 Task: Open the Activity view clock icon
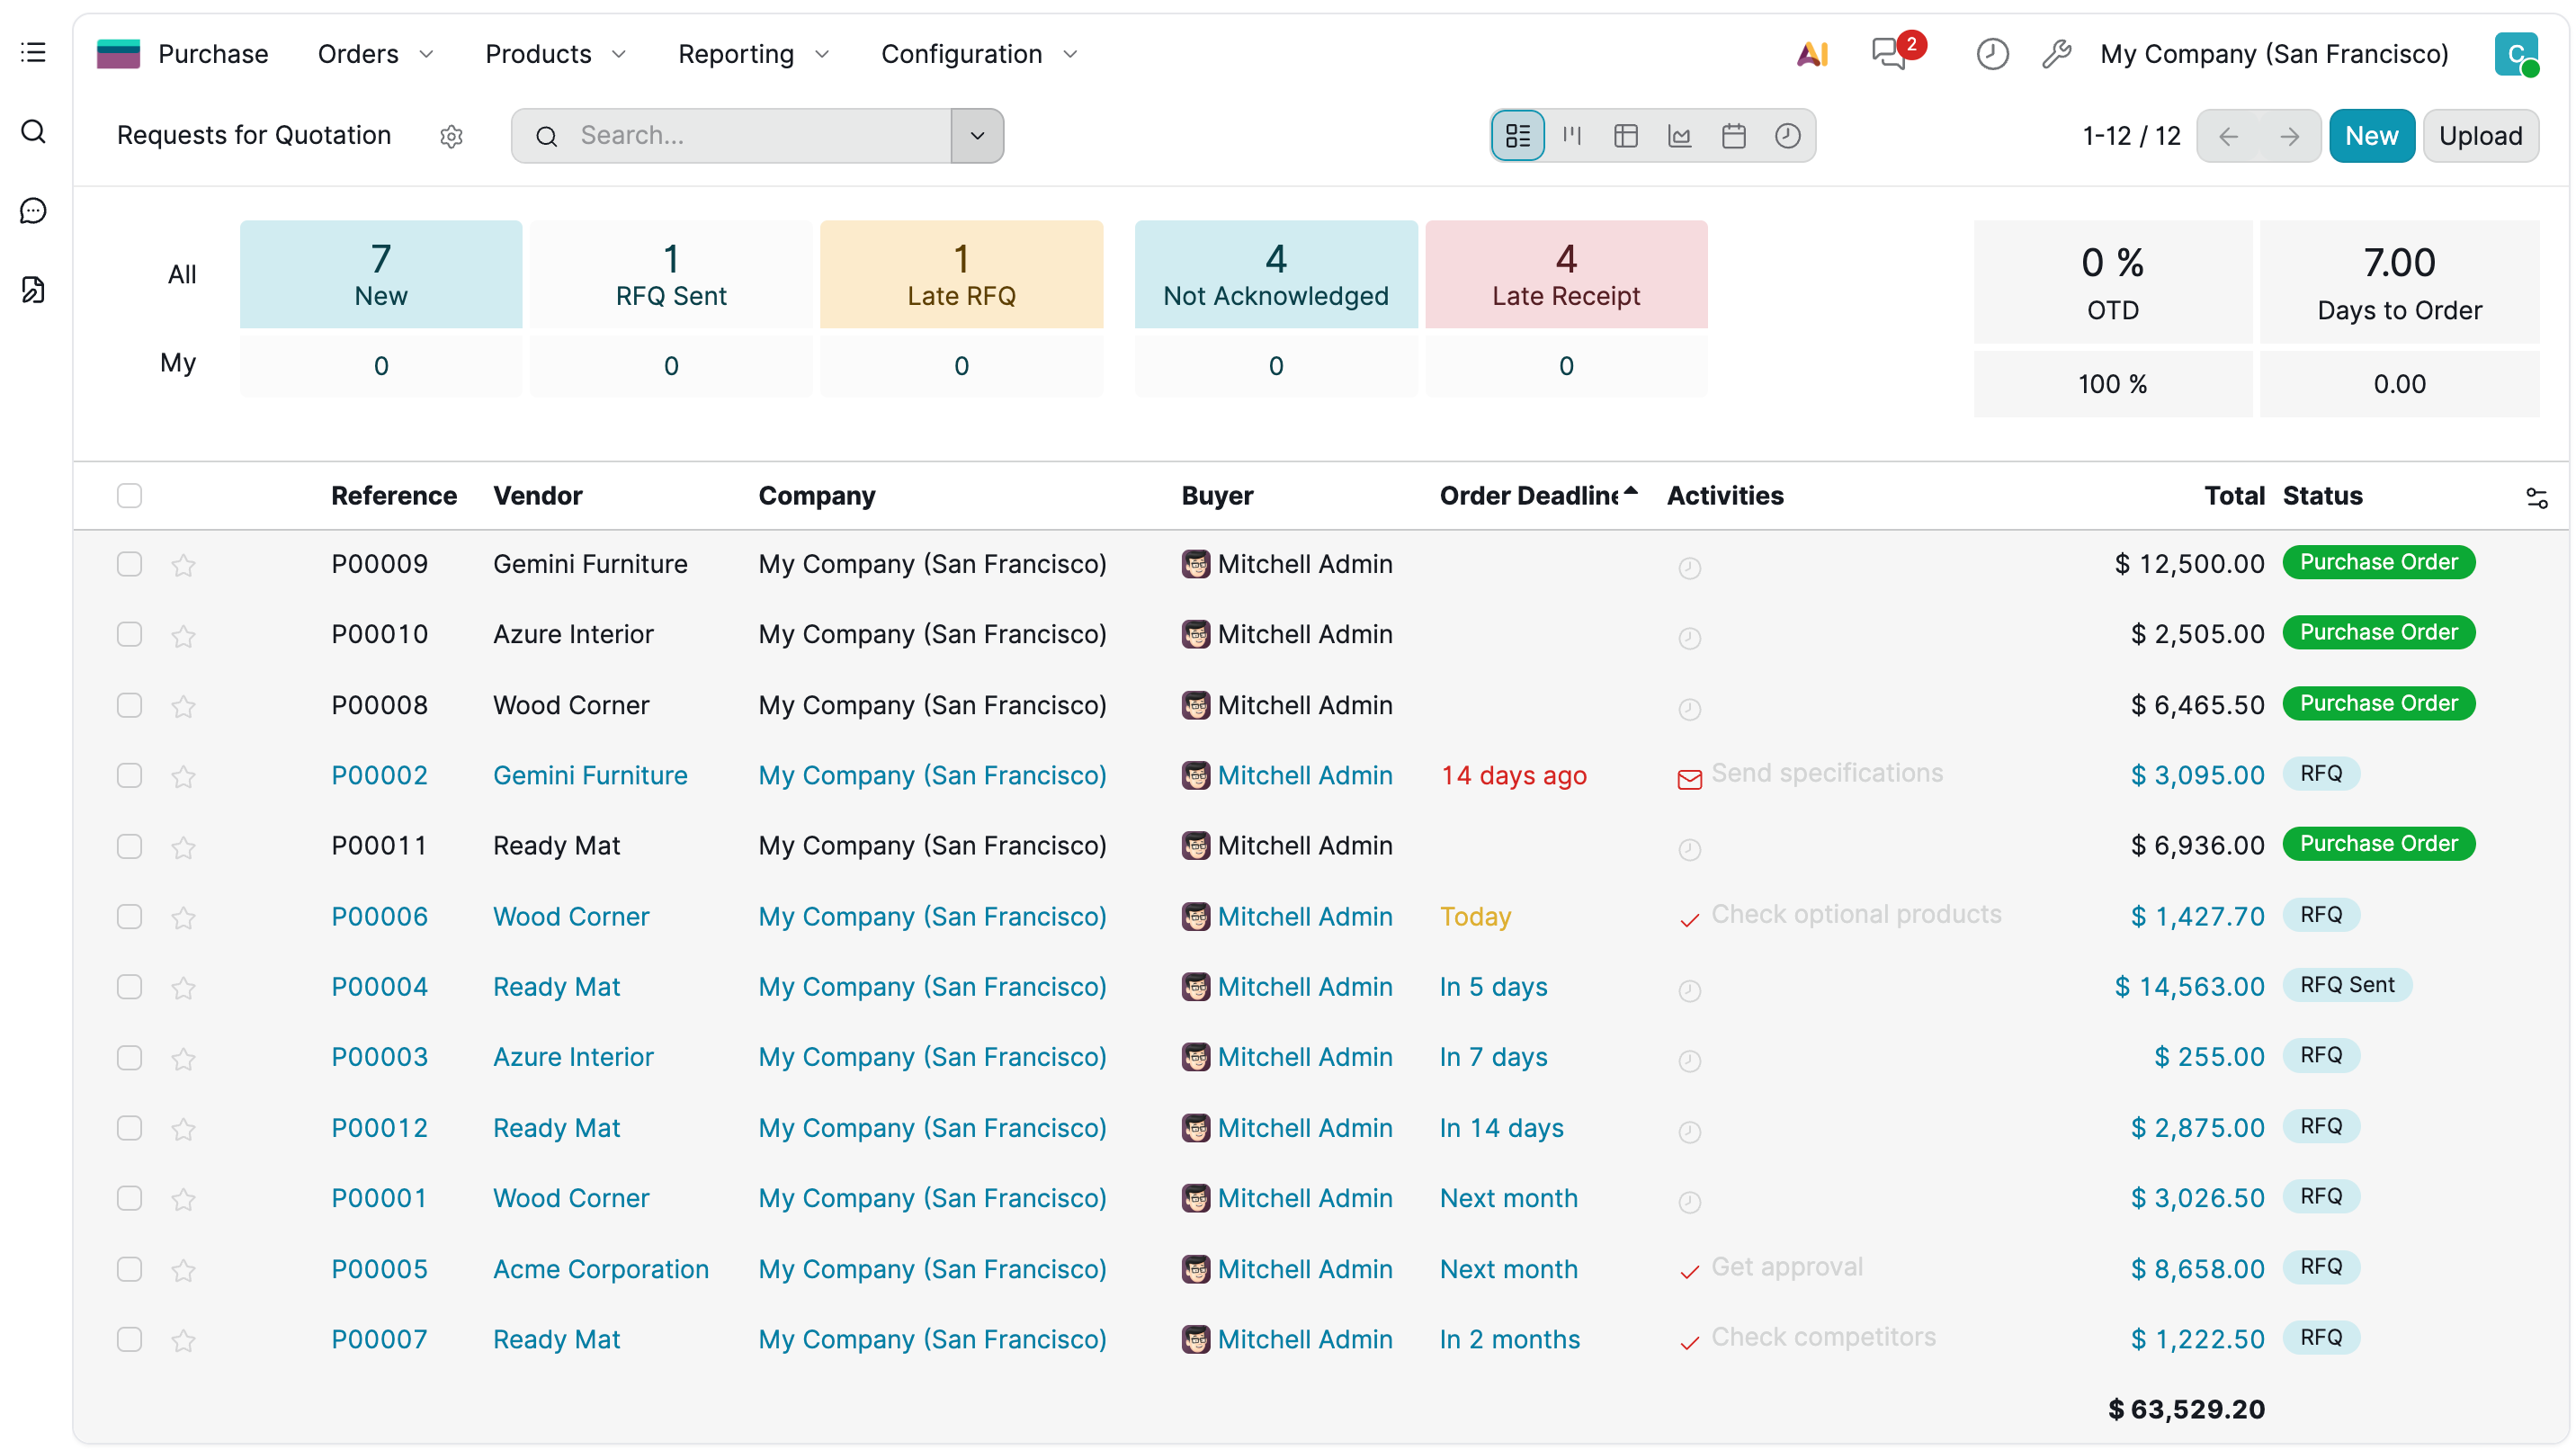(1788, 135)
